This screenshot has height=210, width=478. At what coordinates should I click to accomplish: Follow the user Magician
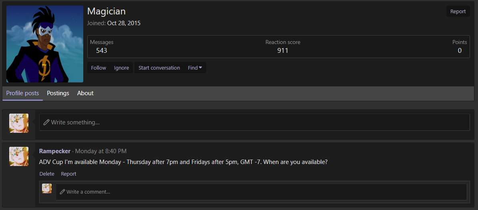click(x=98, y=68)
